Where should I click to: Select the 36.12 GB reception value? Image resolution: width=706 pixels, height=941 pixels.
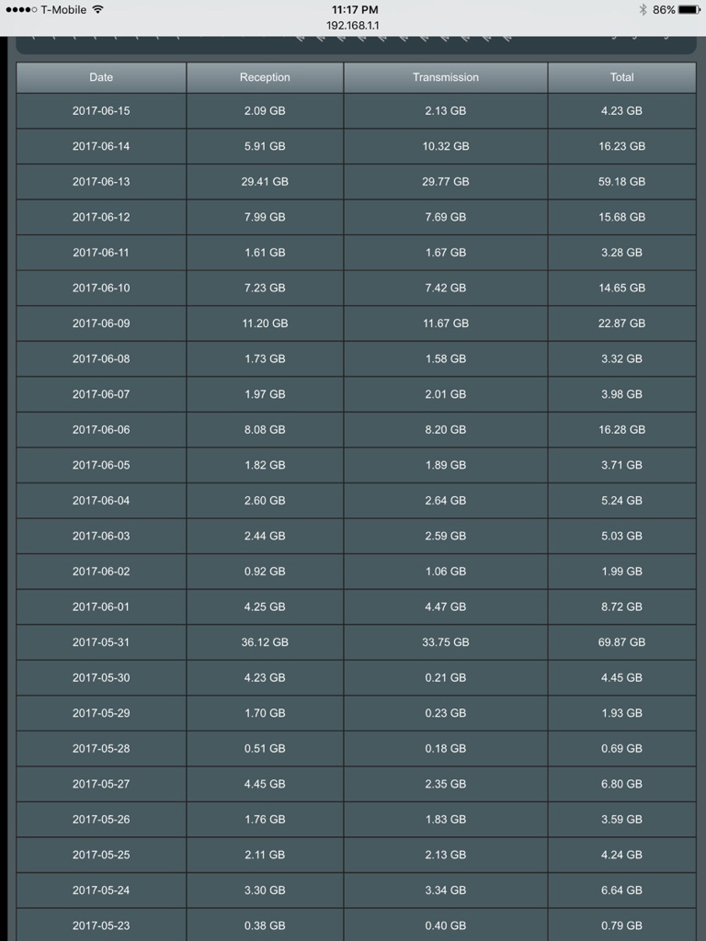[265, 642]
